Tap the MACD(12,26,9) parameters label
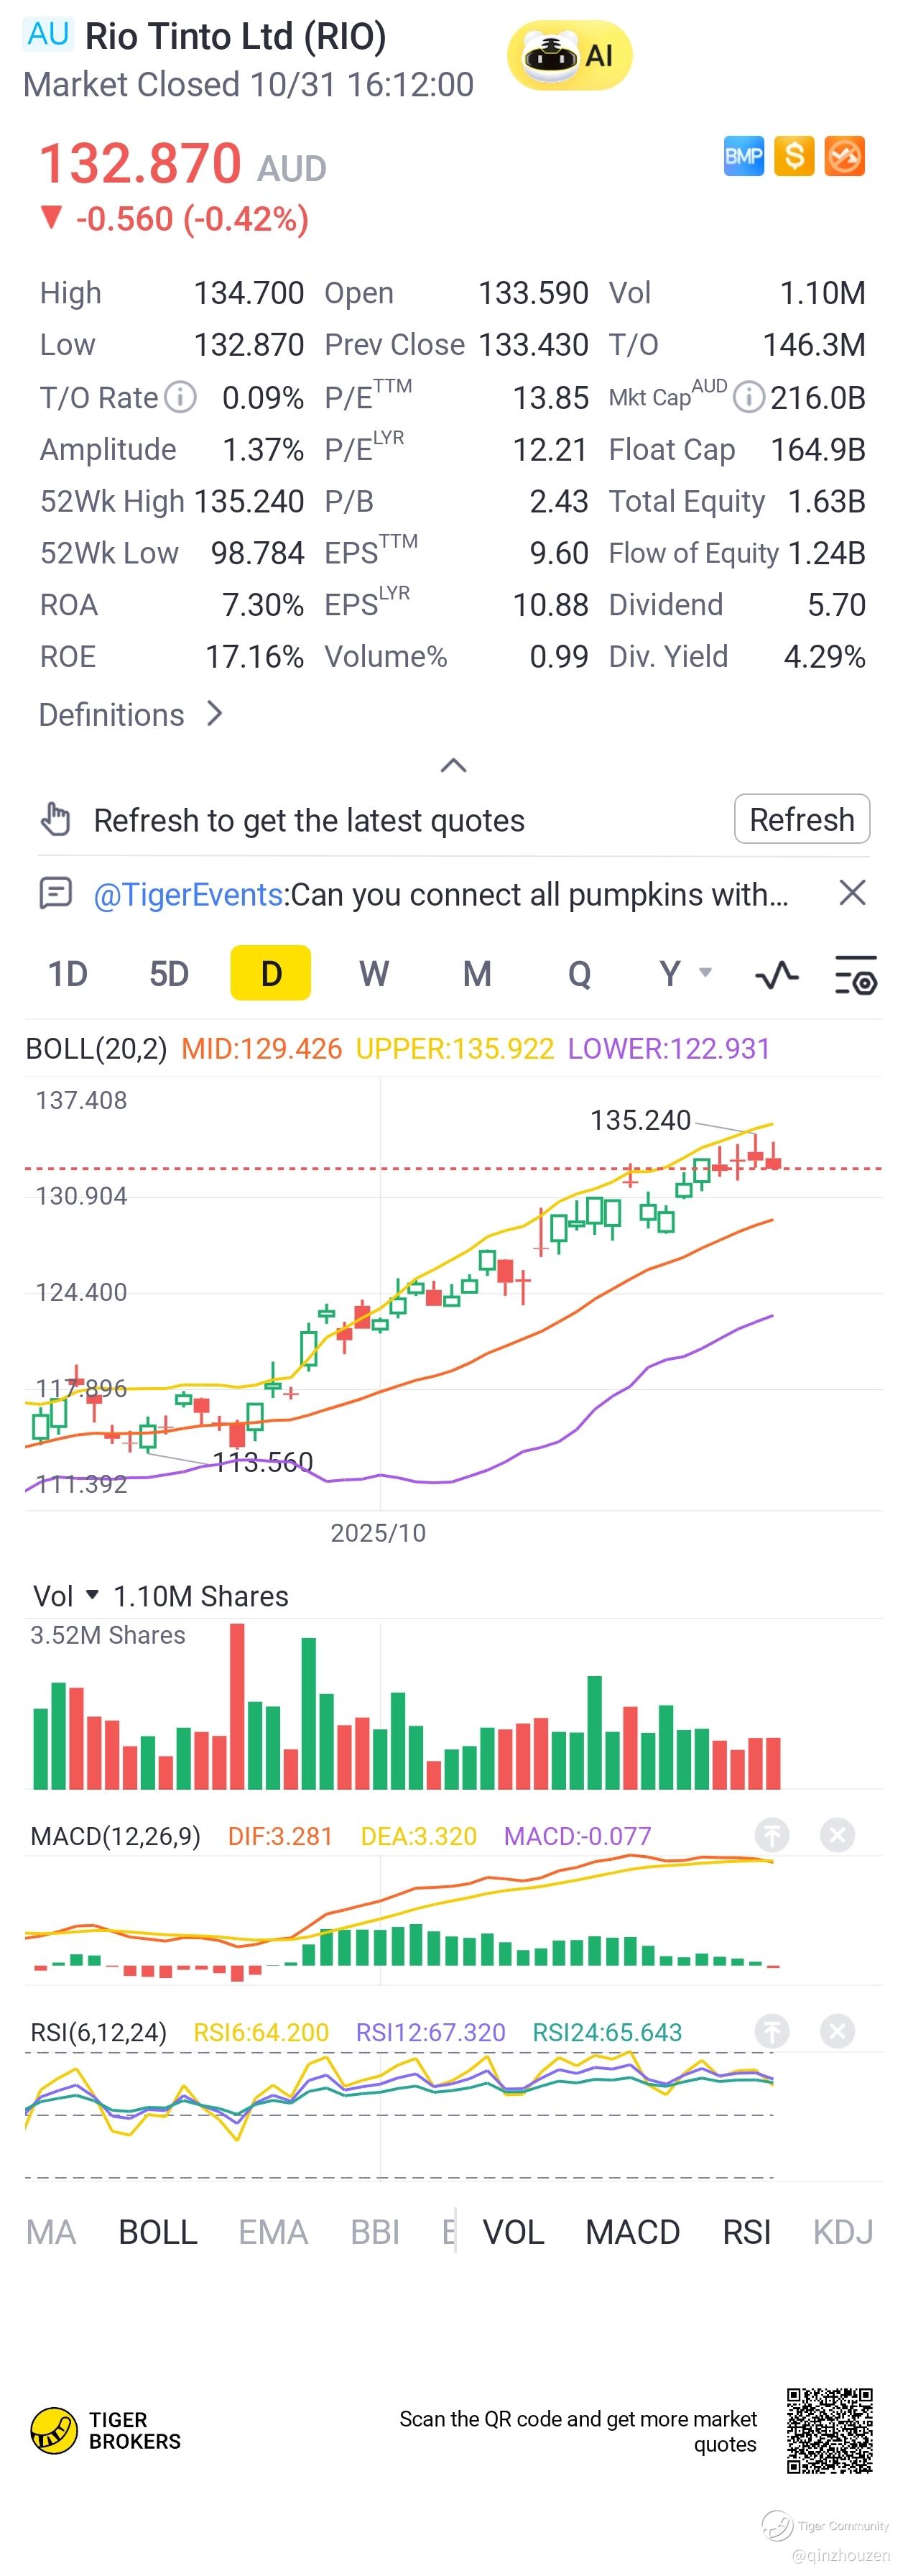Image resolution: width=908 pixels, height=2576 pixels. tap(116, 1836)
